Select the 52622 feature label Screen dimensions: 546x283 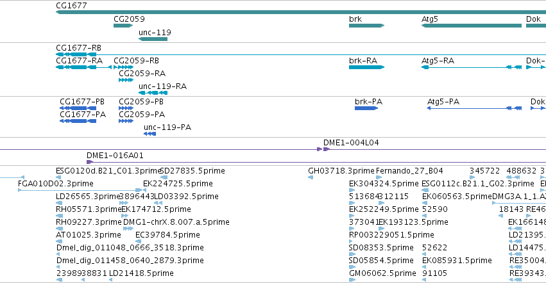434,248
